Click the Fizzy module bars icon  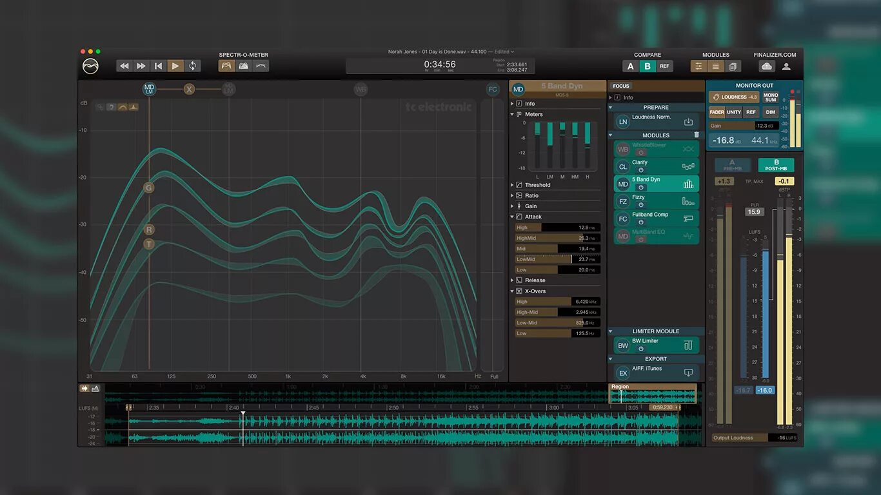pyautogui.click(x=688, y=201)
